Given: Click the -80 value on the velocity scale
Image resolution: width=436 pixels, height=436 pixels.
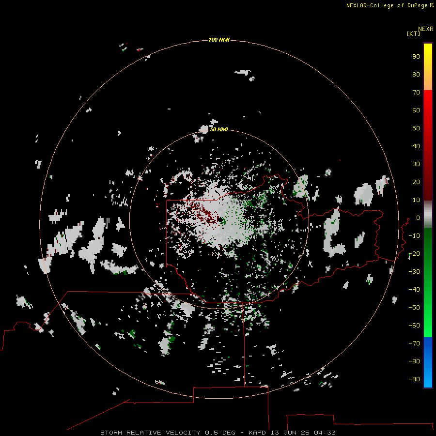Looking at the screenshot, I should tap(414, 361).
